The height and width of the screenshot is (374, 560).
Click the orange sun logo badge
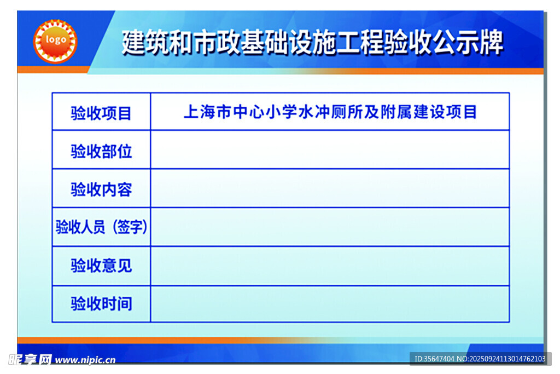pyautogui.click(x=55, y=41)
